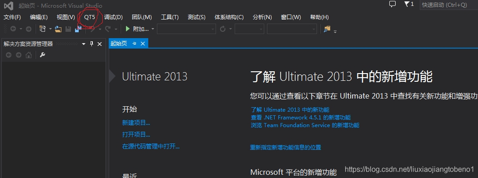Open the 帮助(H) menu

tap(319, 17)
